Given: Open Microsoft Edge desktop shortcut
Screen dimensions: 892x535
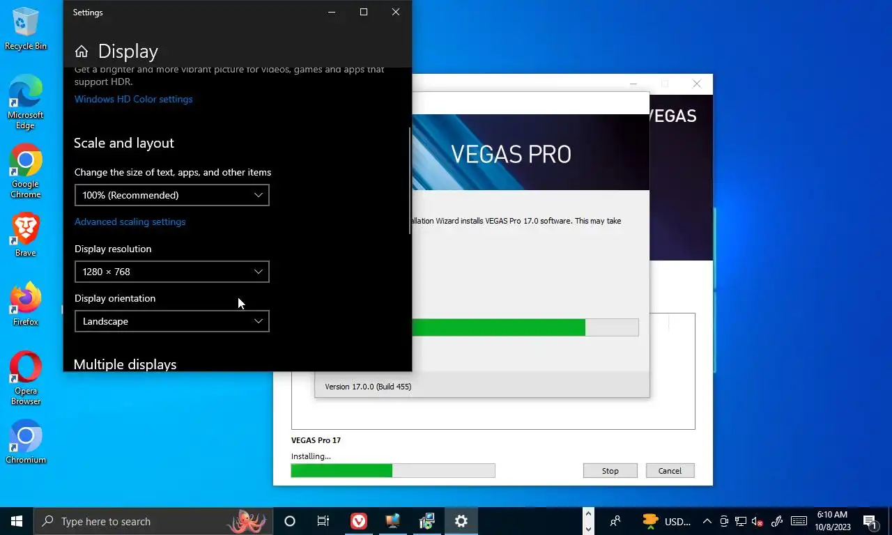Looking at the screenshot, I should [26, 103].
